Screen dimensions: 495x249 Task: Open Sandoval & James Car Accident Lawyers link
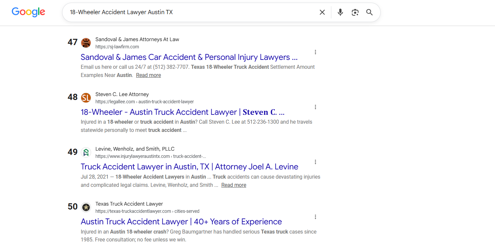189,57
